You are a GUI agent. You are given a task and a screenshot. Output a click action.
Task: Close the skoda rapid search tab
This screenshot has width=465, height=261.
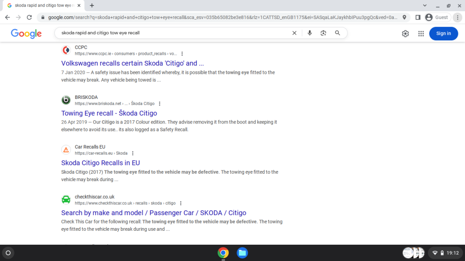tap(79, 5)
